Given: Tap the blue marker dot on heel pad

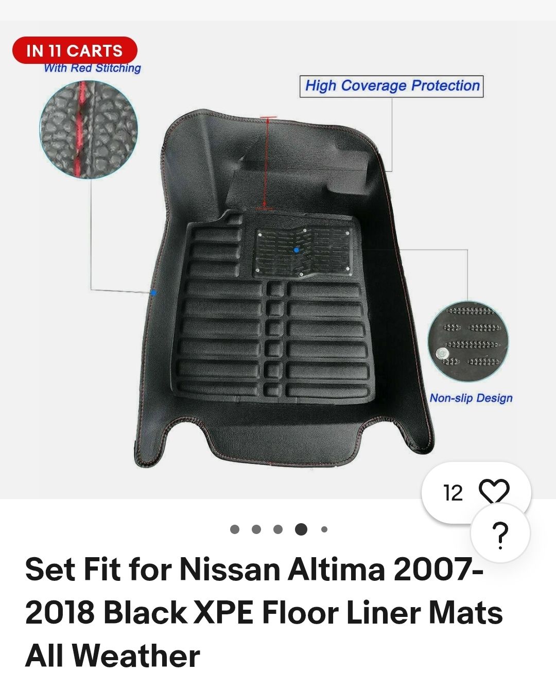Looking at the screenshot, I should click(297, 250).
